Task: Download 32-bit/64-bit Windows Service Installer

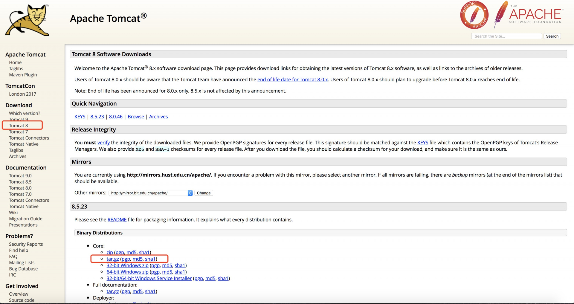Action: click(x=149, y=279)
